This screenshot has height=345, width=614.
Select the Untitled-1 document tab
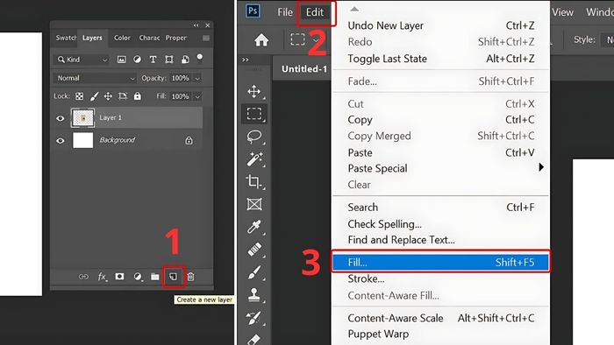(x=303, y=69)
